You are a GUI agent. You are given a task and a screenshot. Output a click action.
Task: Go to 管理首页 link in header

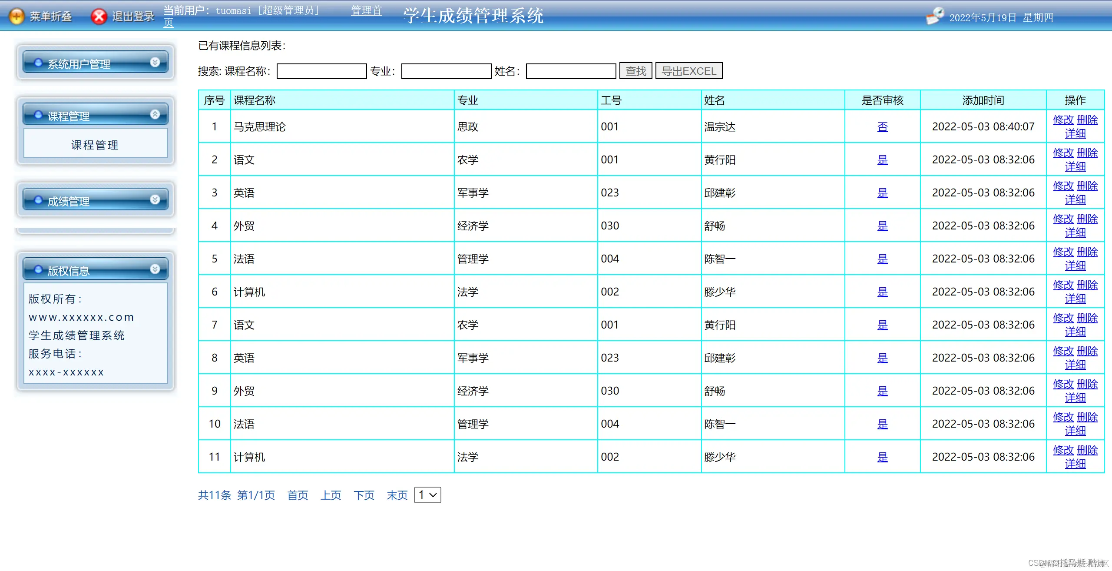tap(366, 11)
